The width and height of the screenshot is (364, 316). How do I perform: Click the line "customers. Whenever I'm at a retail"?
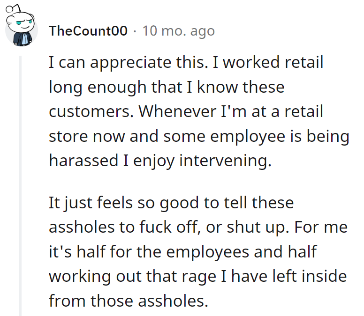tap(186, 111)
